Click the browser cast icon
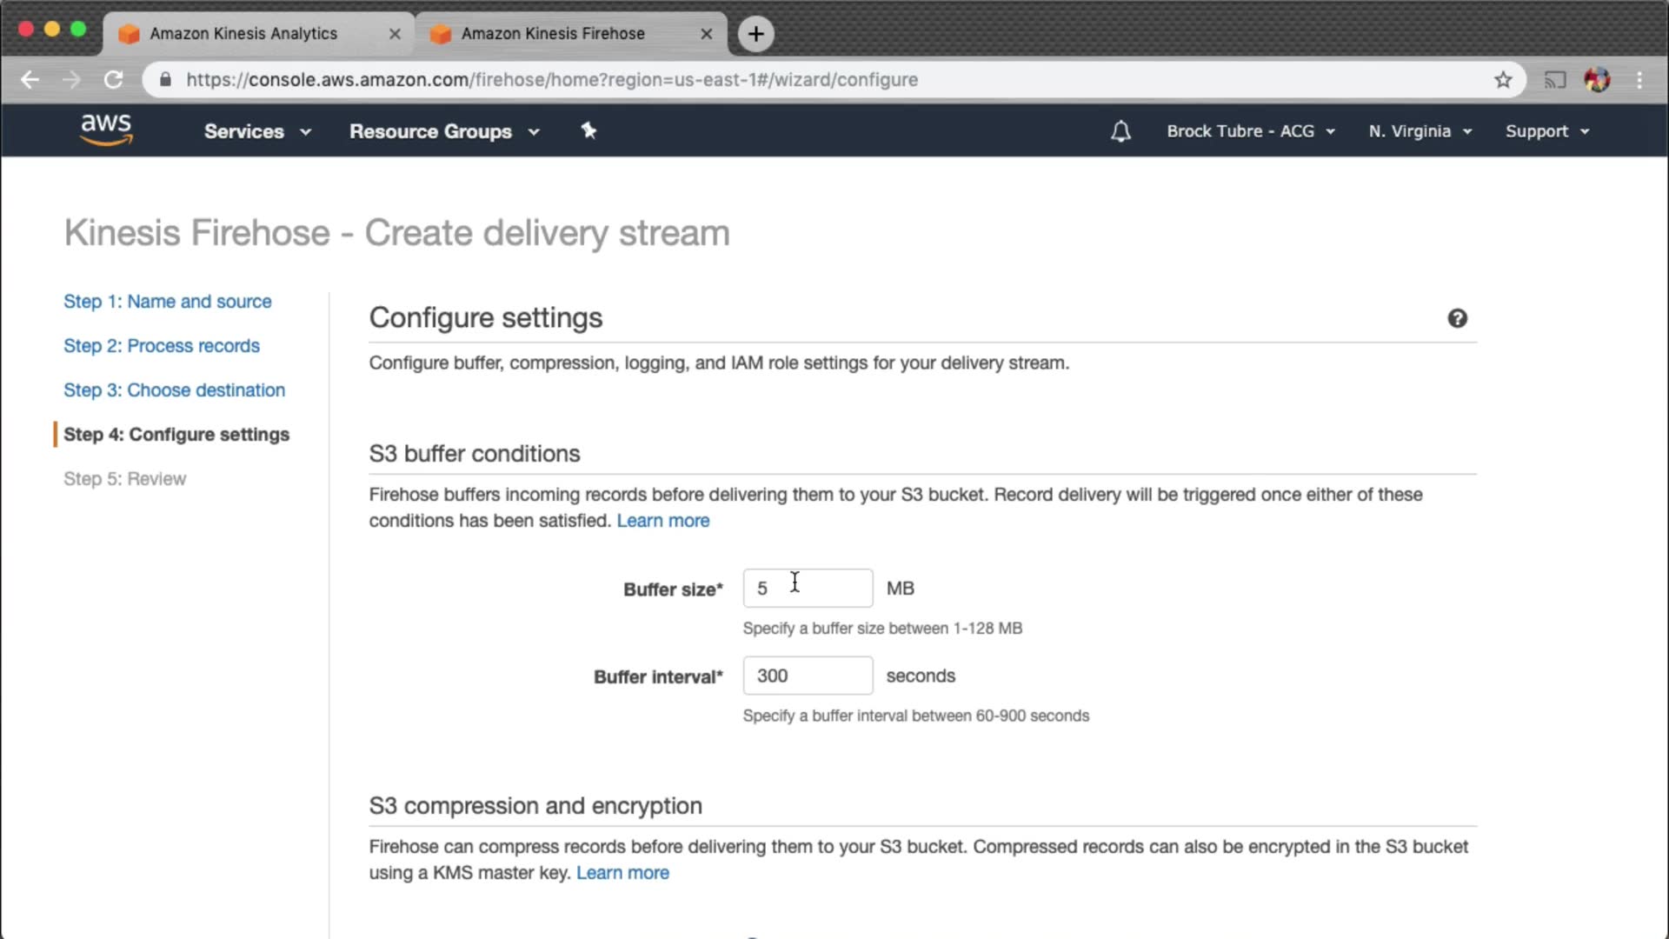Image resolution: width=1669 pixels, height=939 pixels. click(1554, 80)
